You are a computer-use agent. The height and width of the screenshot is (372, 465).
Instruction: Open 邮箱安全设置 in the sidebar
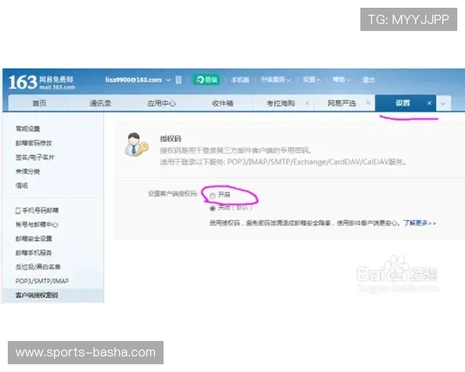coord(34,239)
